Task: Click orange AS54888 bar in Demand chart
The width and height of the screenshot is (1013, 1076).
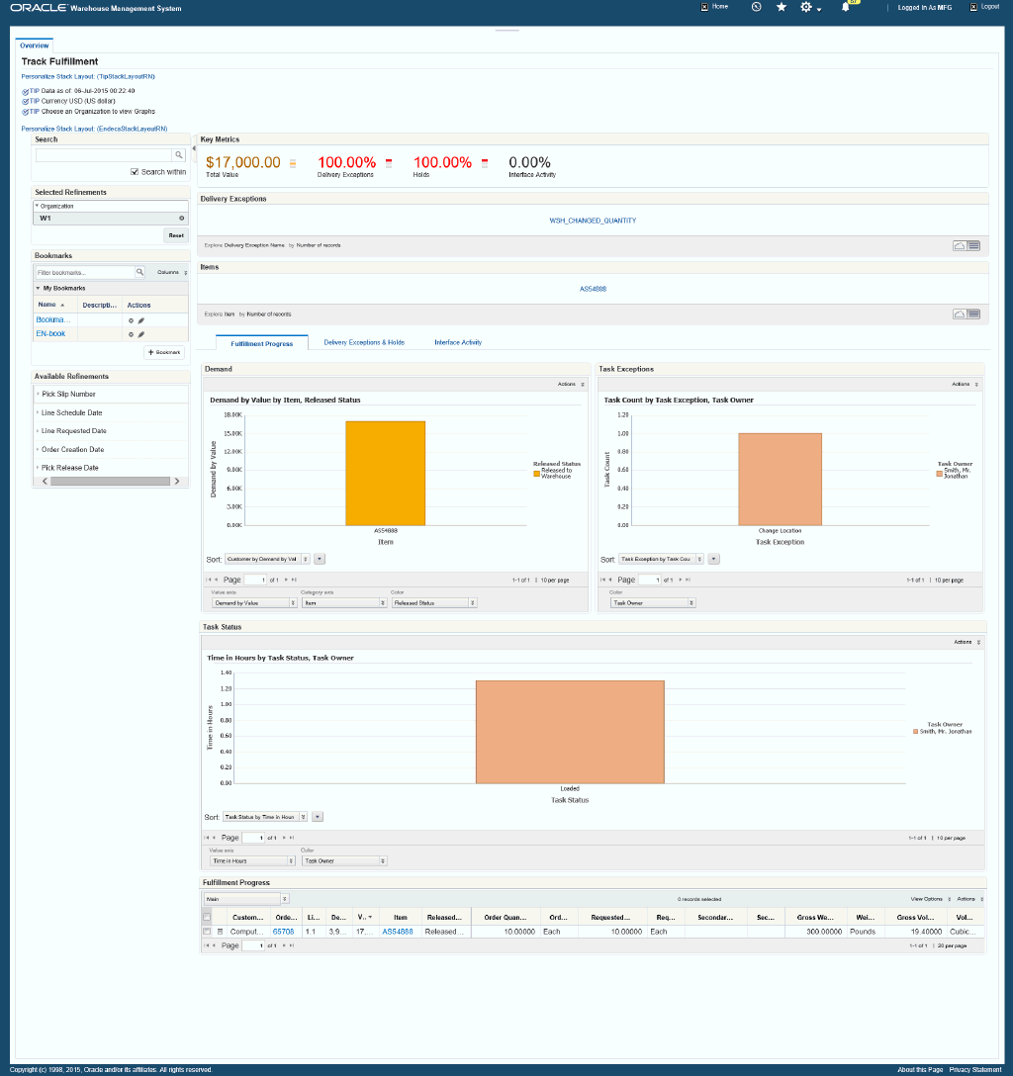Action: (x=385, y=474)
